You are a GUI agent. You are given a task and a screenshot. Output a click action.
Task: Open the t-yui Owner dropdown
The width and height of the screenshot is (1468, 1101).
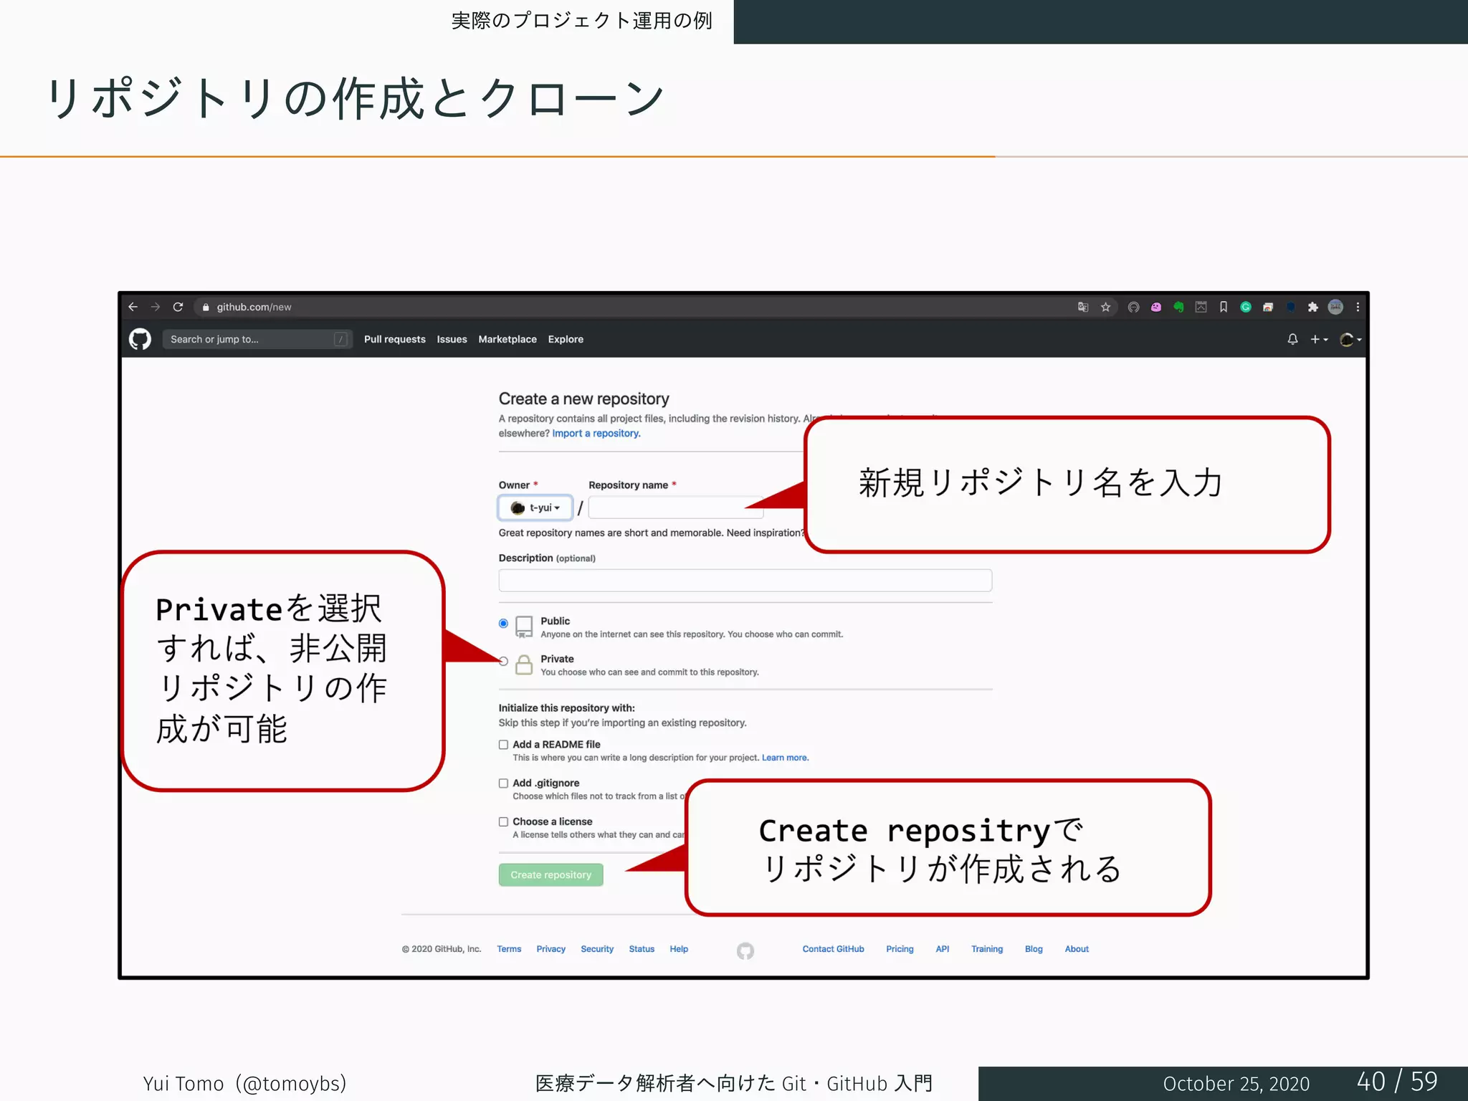(x=535, y=507)
